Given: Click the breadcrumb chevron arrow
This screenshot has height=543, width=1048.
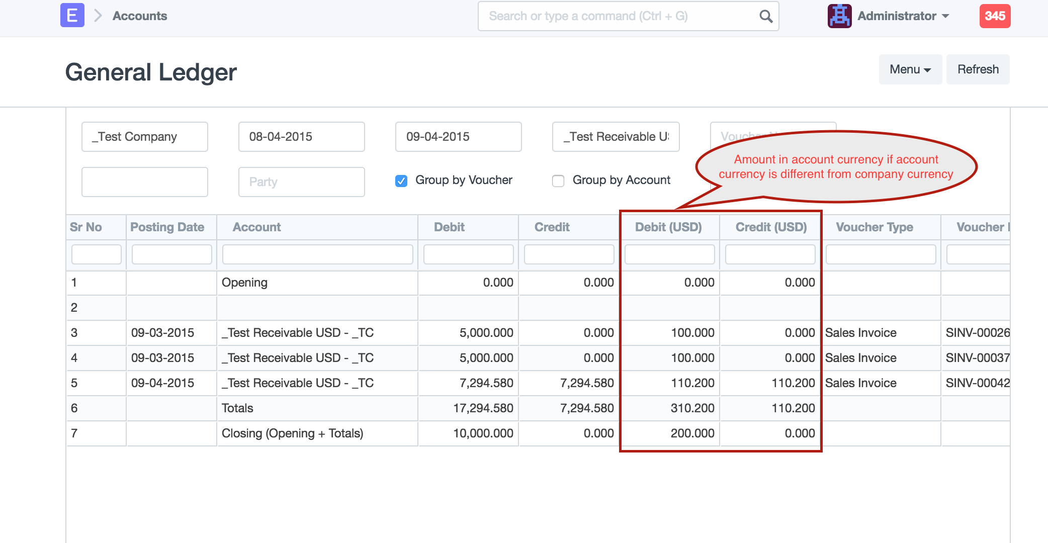Looking at the screenshot, I should click(98, 16).
